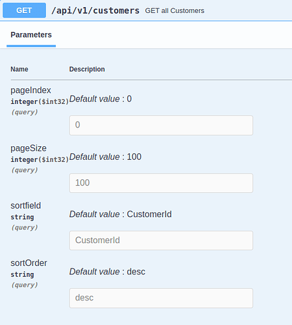The height and width of the screenshot is (325, 292).
Task: Click the sortOrder parameter name
Action: pos(29,263)
